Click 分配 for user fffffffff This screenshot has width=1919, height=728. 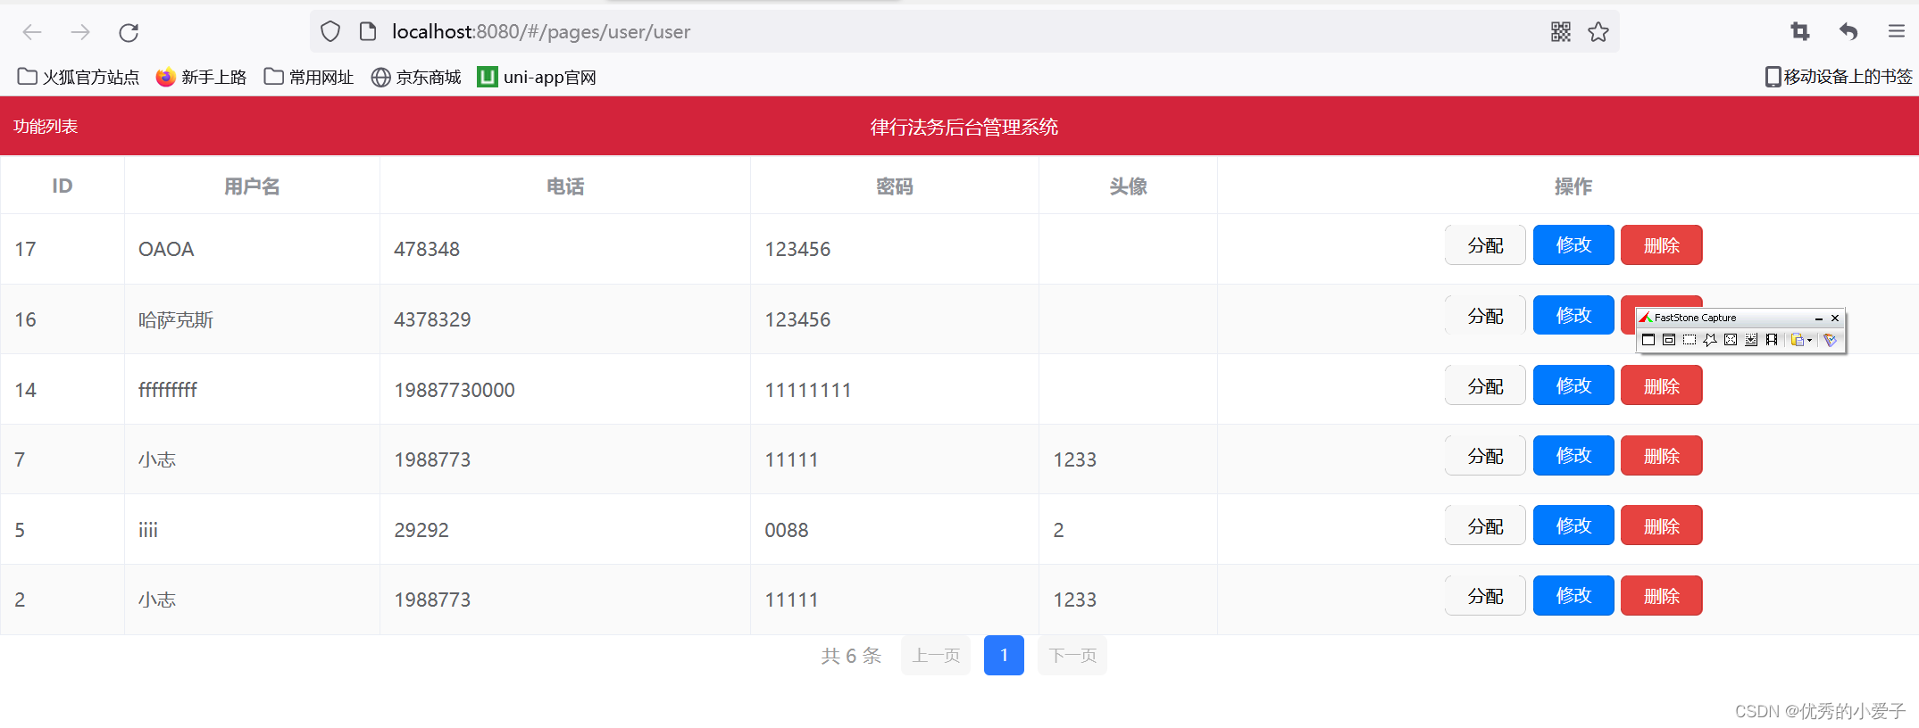[x=1485, y=386]
